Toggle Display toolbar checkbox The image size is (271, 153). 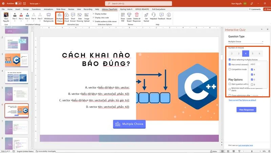click(x=93, y=14)
